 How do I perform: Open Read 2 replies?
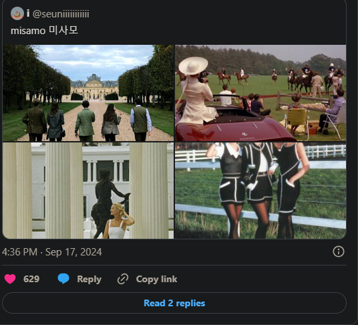[174, 303]
